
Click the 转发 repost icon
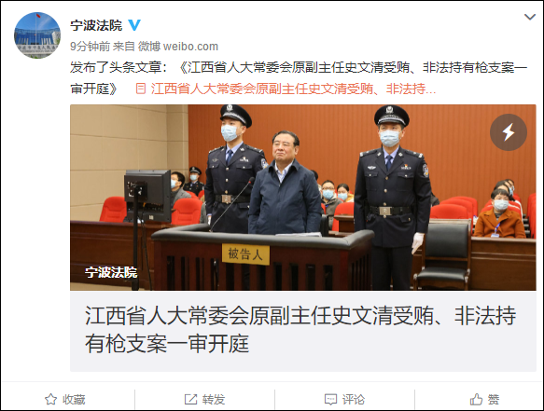coord(190,399)
